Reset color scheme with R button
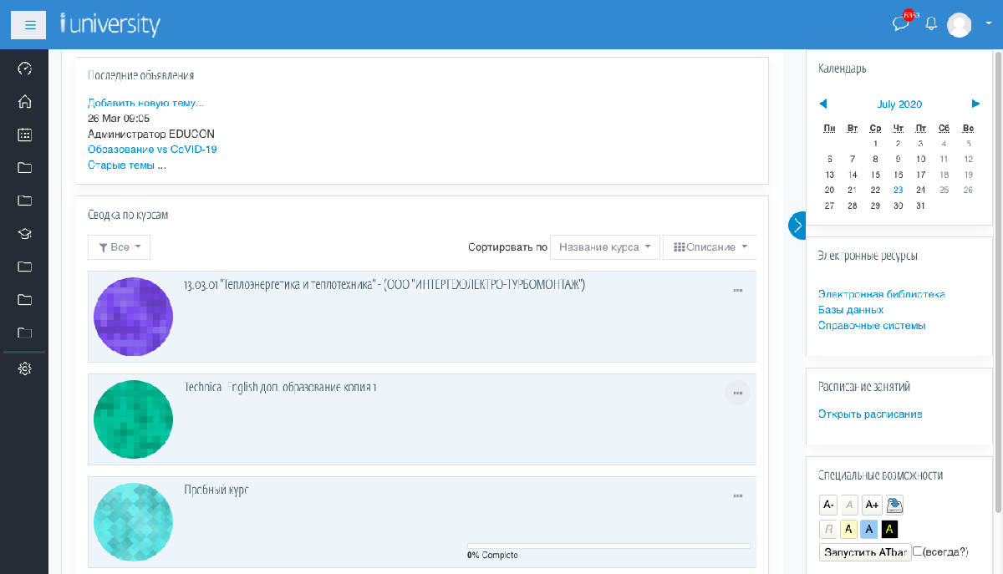The width and height of the screenshot is (1003, 574). (x=828, y=529)
